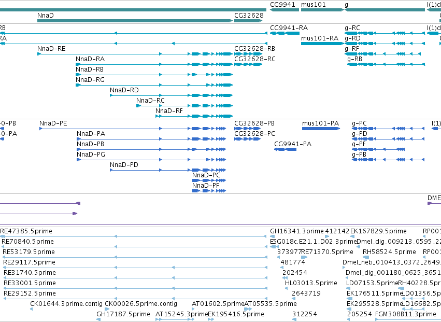Select the g-RC transcript
Image resolution: width=441 pixels, height=322 pixels.
pyautogui.click(x=385, y=33)
